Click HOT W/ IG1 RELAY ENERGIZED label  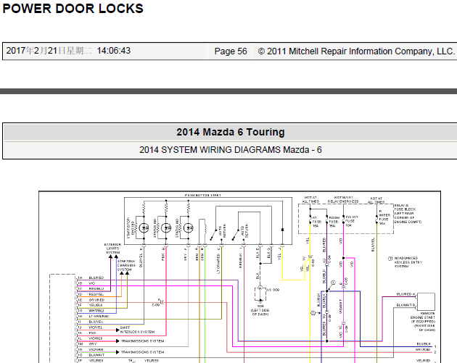tap(343, 199)
